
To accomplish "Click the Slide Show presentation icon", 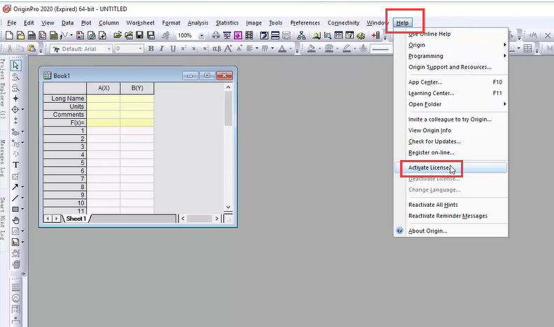I will click(x=227, y=35).
